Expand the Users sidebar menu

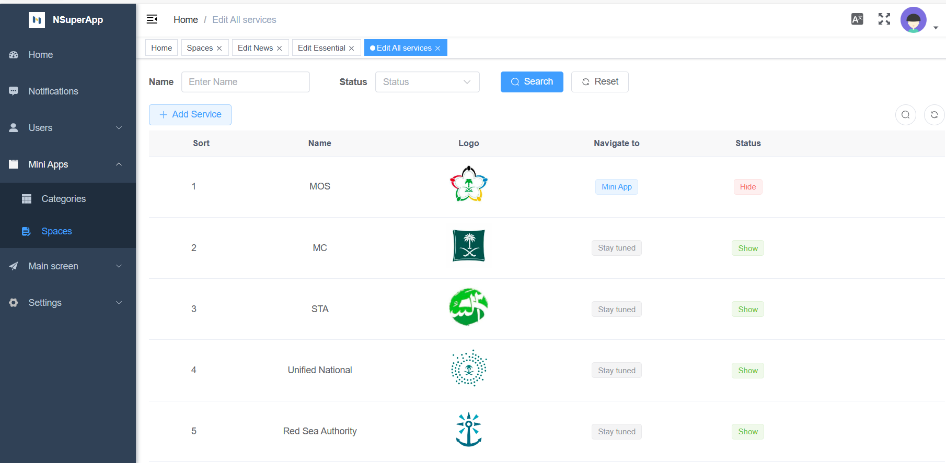(x=68, y=128)
